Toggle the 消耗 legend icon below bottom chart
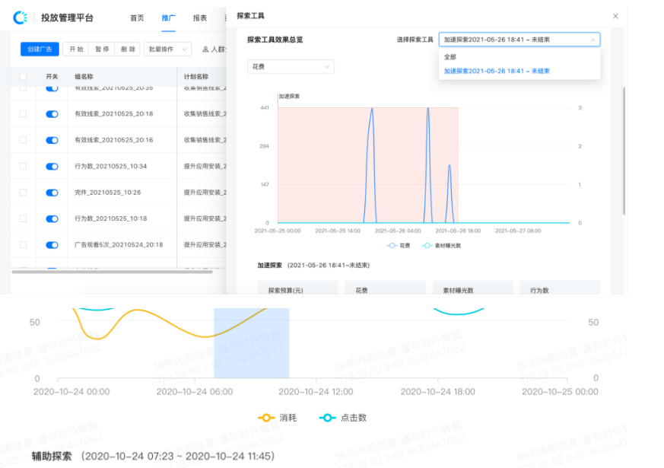The image size is (664, 468). [265, 417]
